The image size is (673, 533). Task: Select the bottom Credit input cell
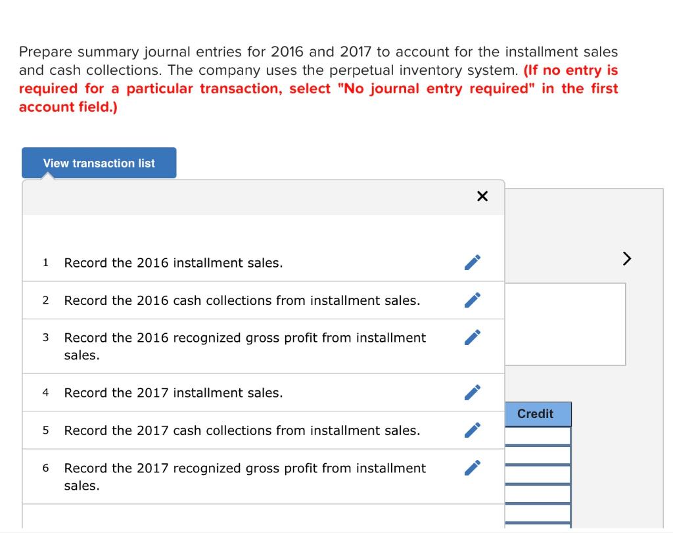tap(536, 513)
